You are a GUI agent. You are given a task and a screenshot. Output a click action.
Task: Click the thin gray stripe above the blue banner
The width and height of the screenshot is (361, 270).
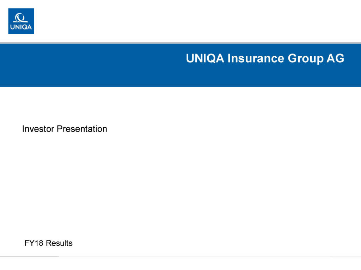180,43
